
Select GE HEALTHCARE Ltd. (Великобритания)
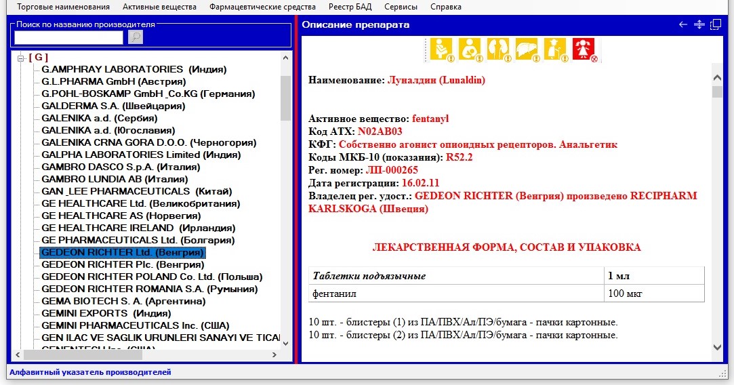(x=140, y=203)
